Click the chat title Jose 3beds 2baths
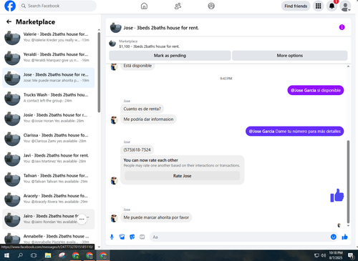The height and width of the screenshot is (261, 358). tap(161, 28)
